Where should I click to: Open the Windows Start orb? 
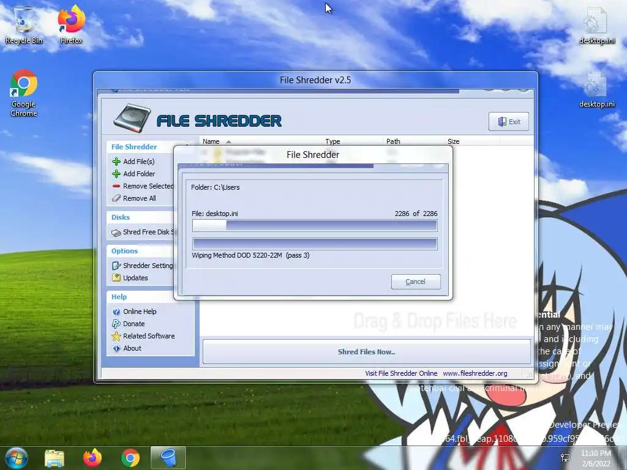[x=16, y=458]
